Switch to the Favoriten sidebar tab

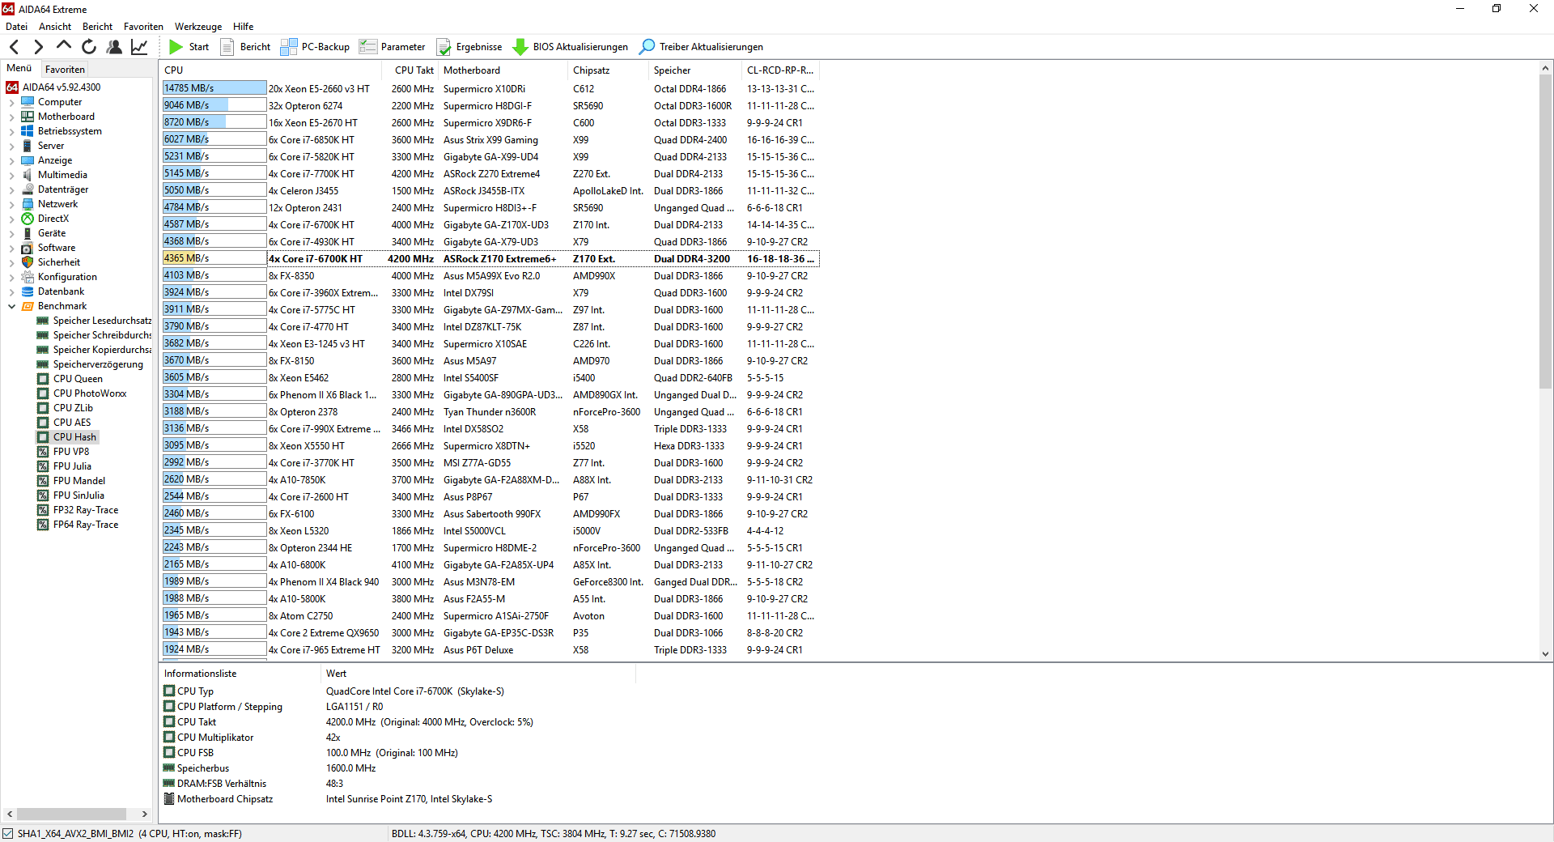(x=65, y=70)
